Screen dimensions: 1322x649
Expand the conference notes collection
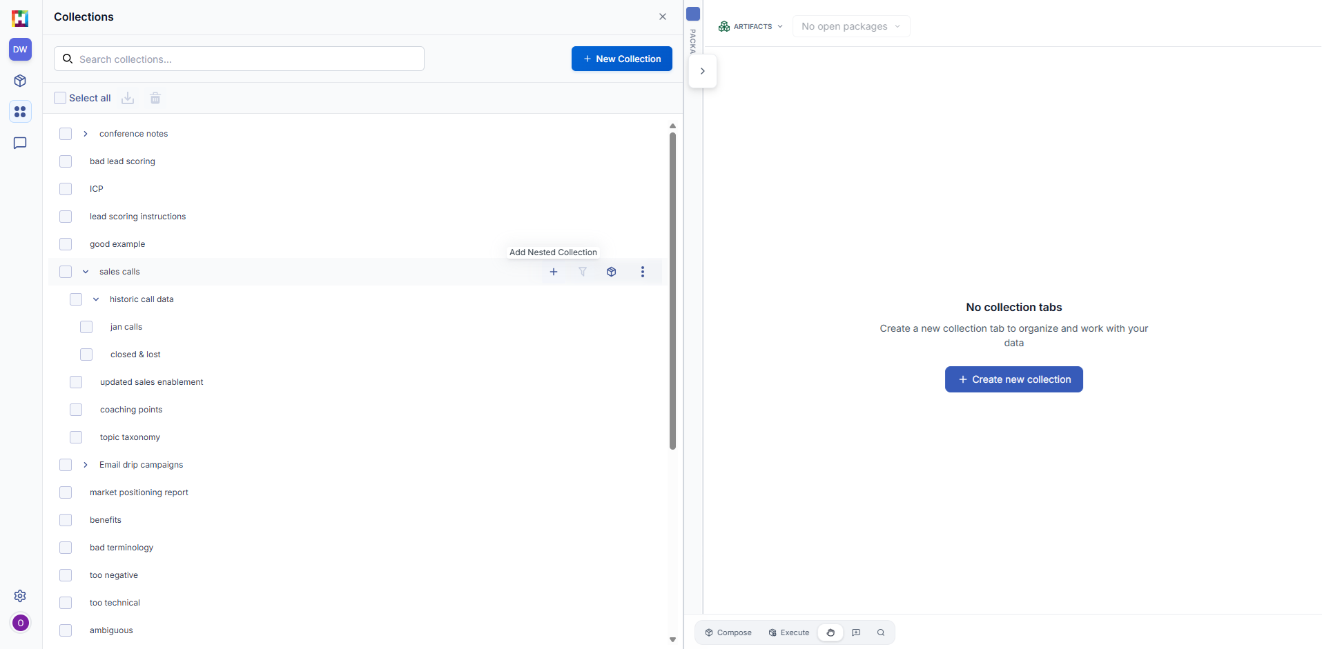pos(85,133)
